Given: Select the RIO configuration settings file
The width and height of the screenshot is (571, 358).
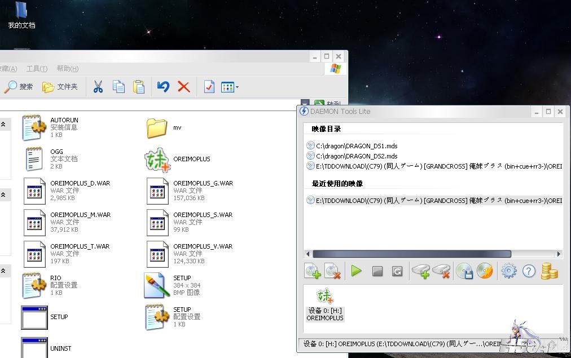Looking at the screenshot, I should click(50, 285).
